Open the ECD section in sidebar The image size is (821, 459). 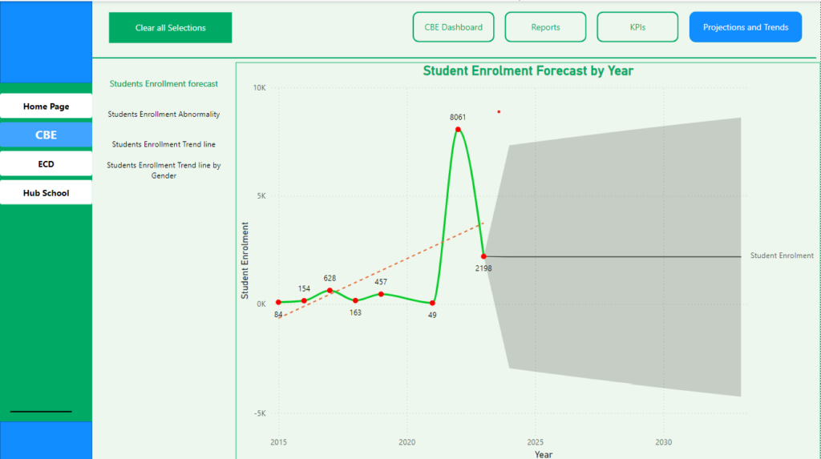(46, 164)
